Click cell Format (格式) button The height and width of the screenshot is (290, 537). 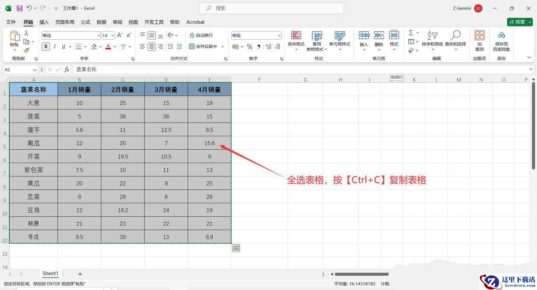point(394,40)
